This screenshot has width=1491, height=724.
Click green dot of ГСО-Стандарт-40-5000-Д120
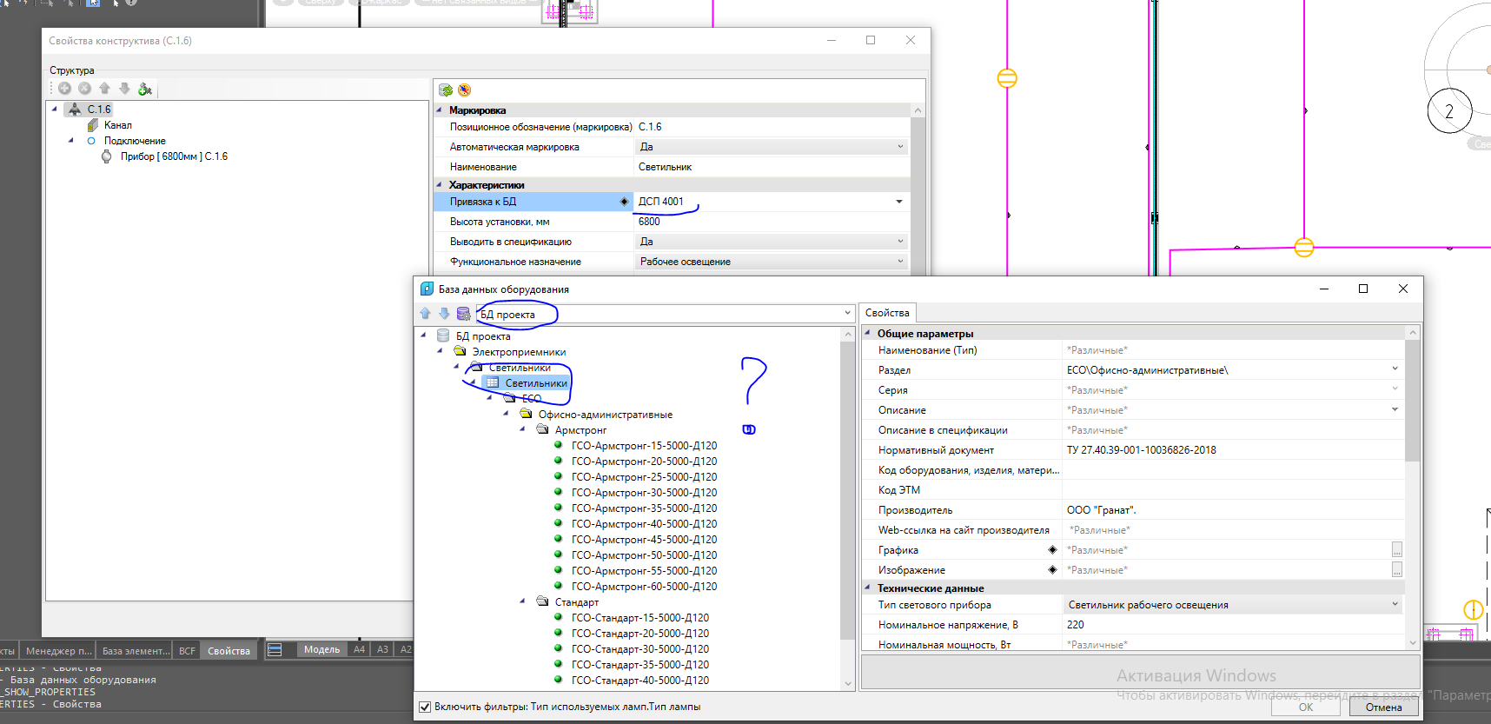point(559,680)
